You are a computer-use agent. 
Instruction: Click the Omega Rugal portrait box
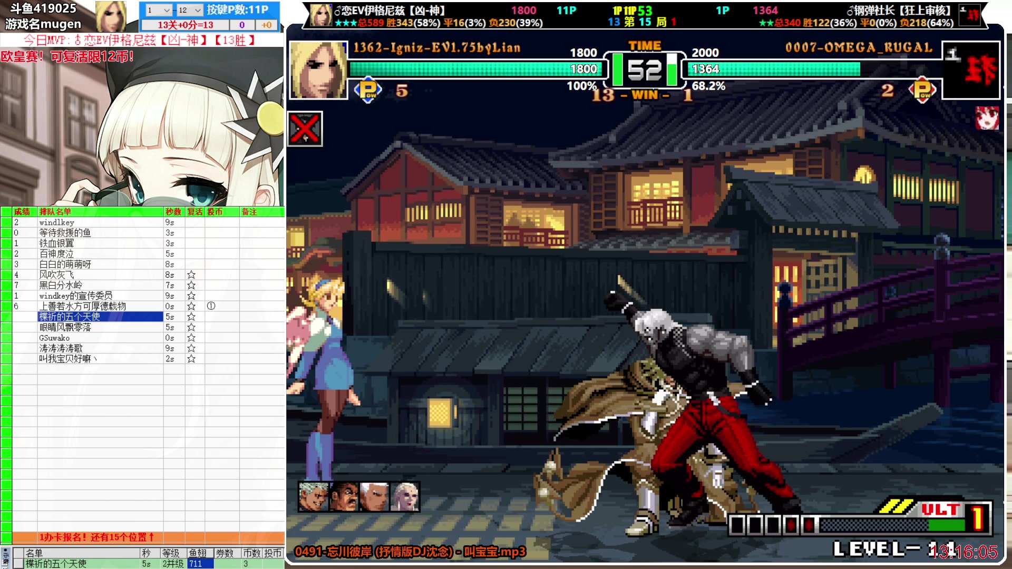[x=970, y=70]
